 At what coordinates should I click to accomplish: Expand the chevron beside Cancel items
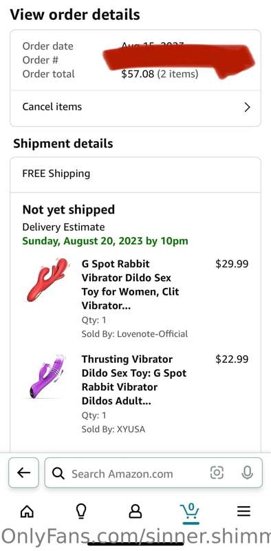(247, 107)
